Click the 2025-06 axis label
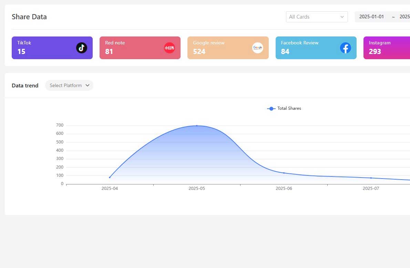This screenshot has width=410, height=268. tap(284, 188)
